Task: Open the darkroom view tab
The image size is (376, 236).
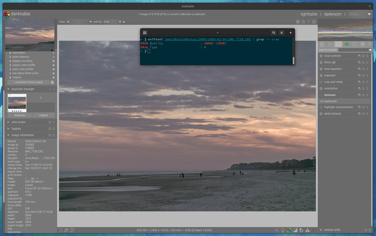Action: pos(332,14)
